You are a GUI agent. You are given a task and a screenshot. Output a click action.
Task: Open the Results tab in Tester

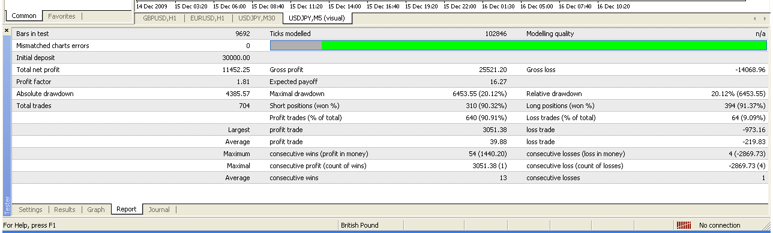click(65, 210)
